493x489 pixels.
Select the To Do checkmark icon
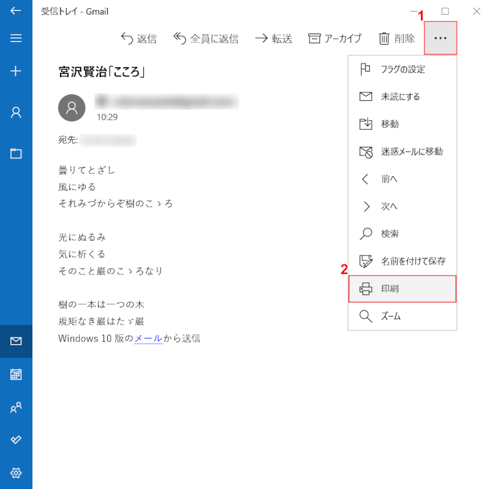[16, 439]
